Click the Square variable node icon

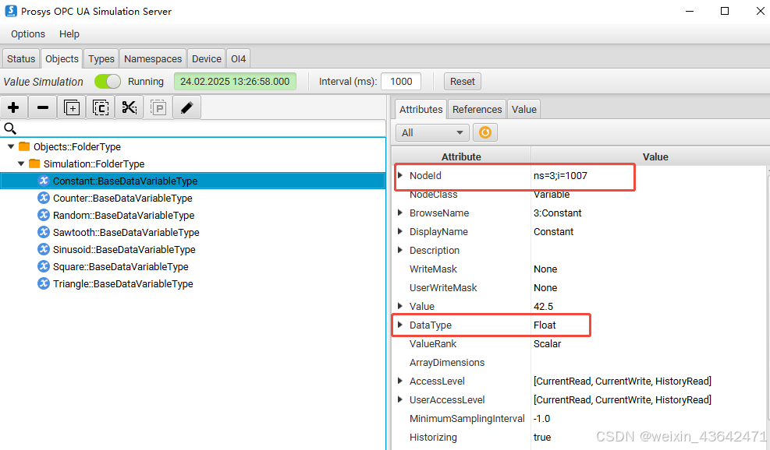[44, 266]
